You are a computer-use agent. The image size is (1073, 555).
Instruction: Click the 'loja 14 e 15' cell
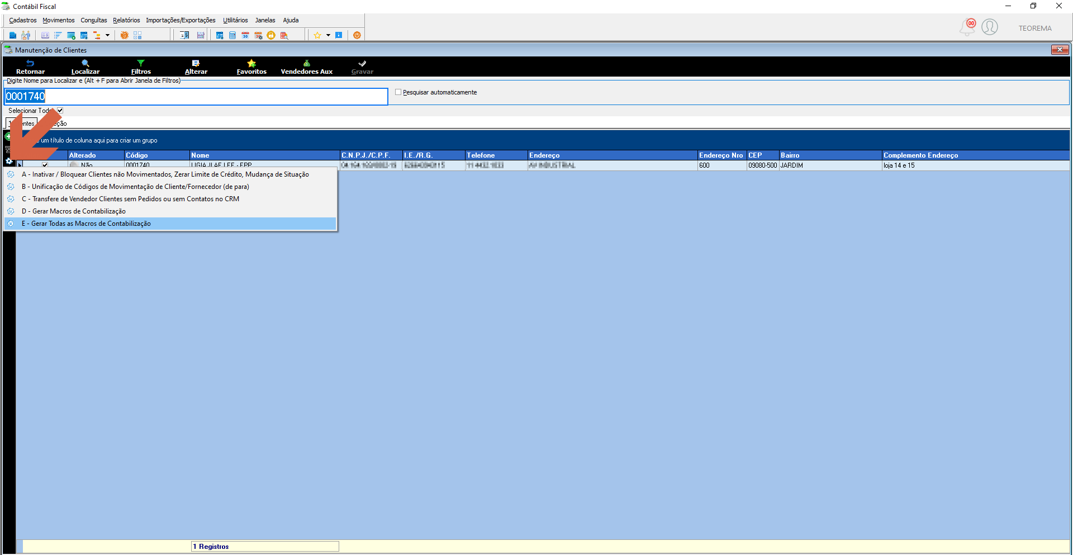(976, 165)
